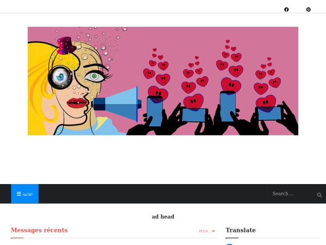Click the monocle on the woman's eye
Viewport: 326px width, 245px height.
[60, 77]
